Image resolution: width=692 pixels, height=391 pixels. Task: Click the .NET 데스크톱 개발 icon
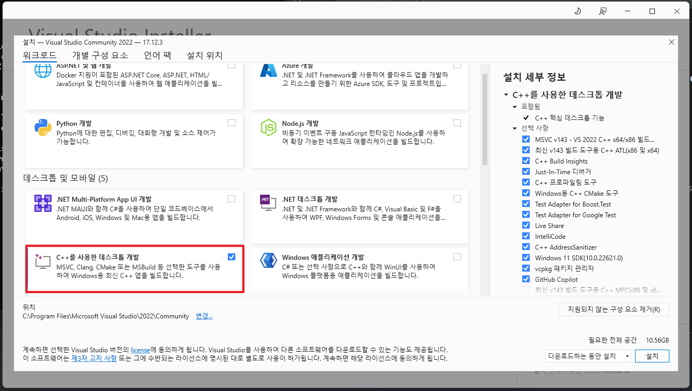tap(268, 203)
